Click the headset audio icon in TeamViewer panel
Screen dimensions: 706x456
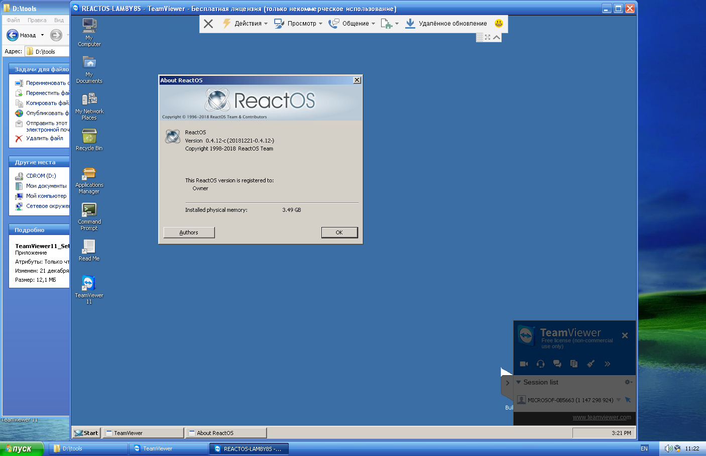540,364
